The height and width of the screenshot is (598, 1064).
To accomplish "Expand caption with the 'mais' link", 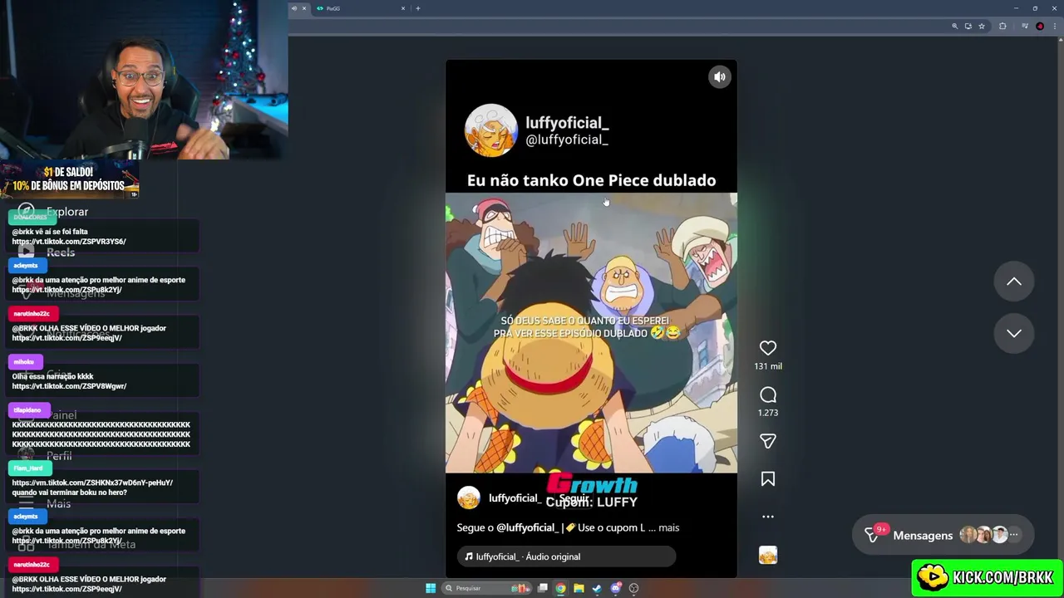I will (668, 527).
